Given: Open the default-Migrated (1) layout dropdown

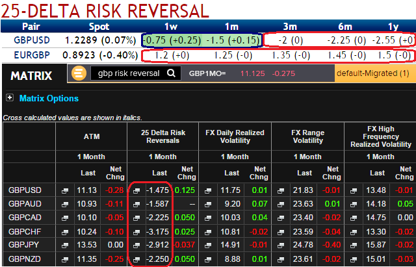Looking at the screenshot, I should tap(375, 73).
